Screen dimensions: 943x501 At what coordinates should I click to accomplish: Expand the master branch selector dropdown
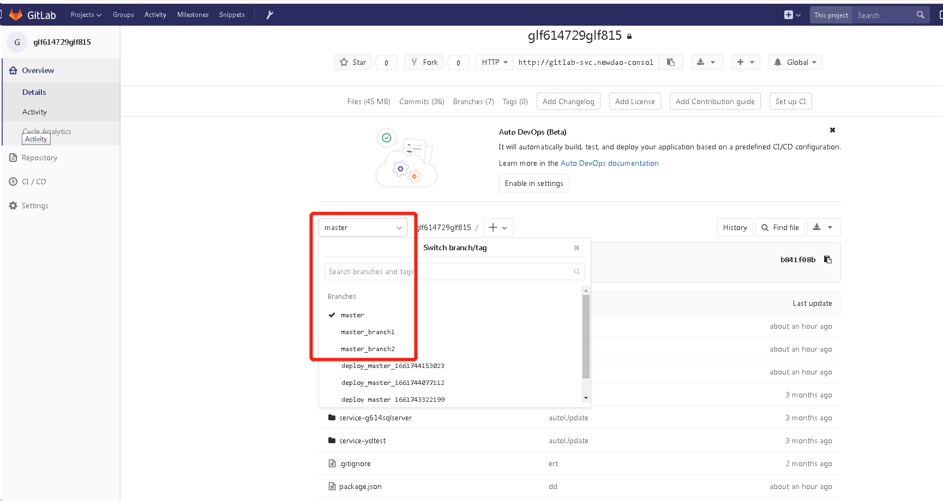(x=363, y=227)
